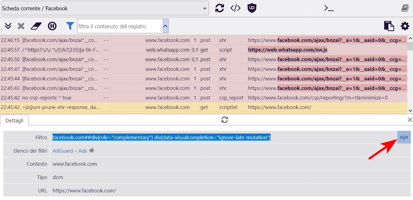Refresh details with center reload icon
This screenshot has width=413, height=200.
[x=225, y=120]
